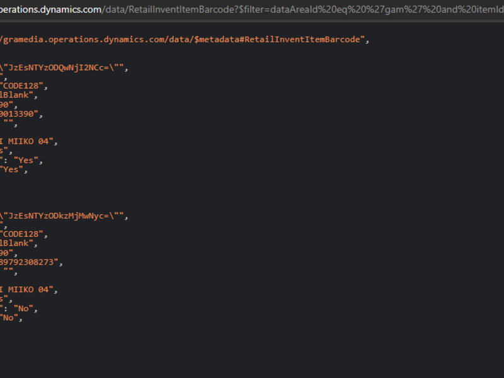Click the etag value "JzEsNTYzODQwNjI2NCc="
The image size is (504, 378).
click(x=64, y=68)
